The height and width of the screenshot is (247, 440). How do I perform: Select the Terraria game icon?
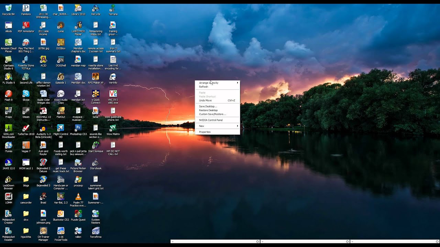(113, 10)
